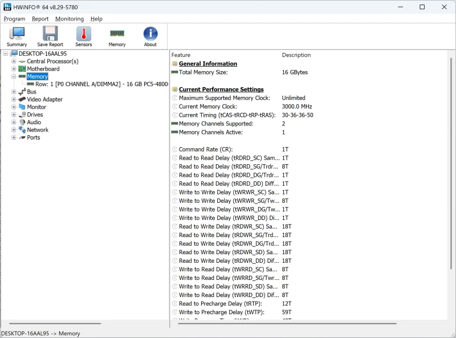Image resolution: width=456 pixels, height=338 pixels.
Task: Collapse the DESKTOP-16AAL95 root node
Action: (6, 54)
